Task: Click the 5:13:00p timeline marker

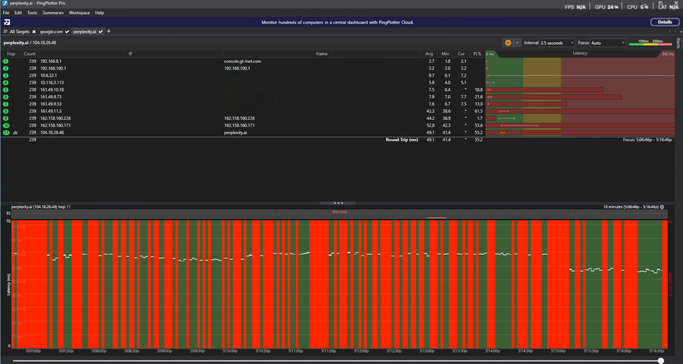Action: 427,351
